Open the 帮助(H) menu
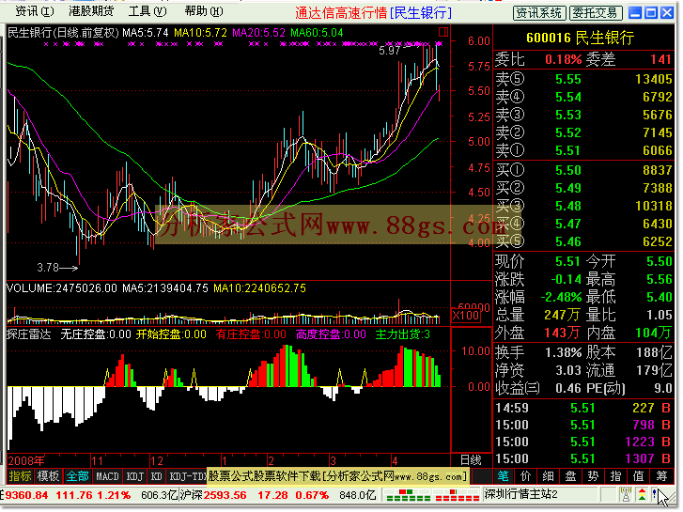 point(204,11)
